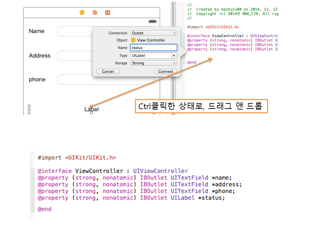Expand the Type combo box arrow
327x245 pixels.
174,55
